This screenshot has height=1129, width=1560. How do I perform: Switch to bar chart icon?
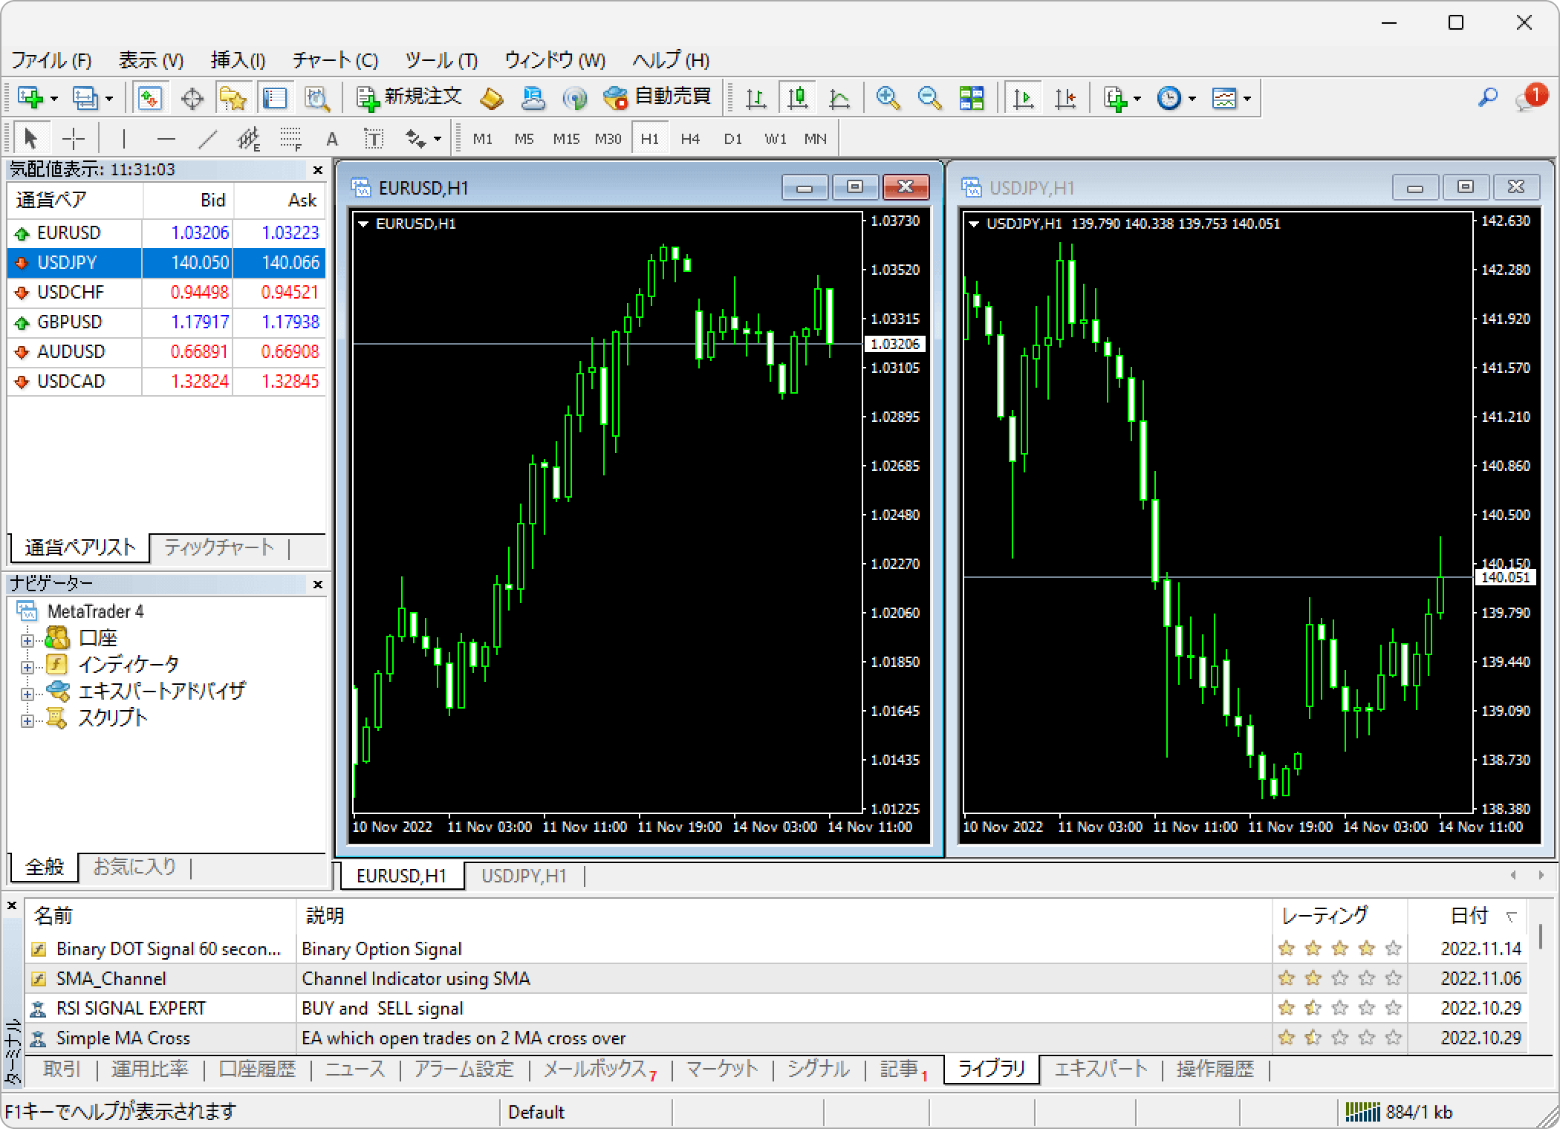click(x=755, y=97)
